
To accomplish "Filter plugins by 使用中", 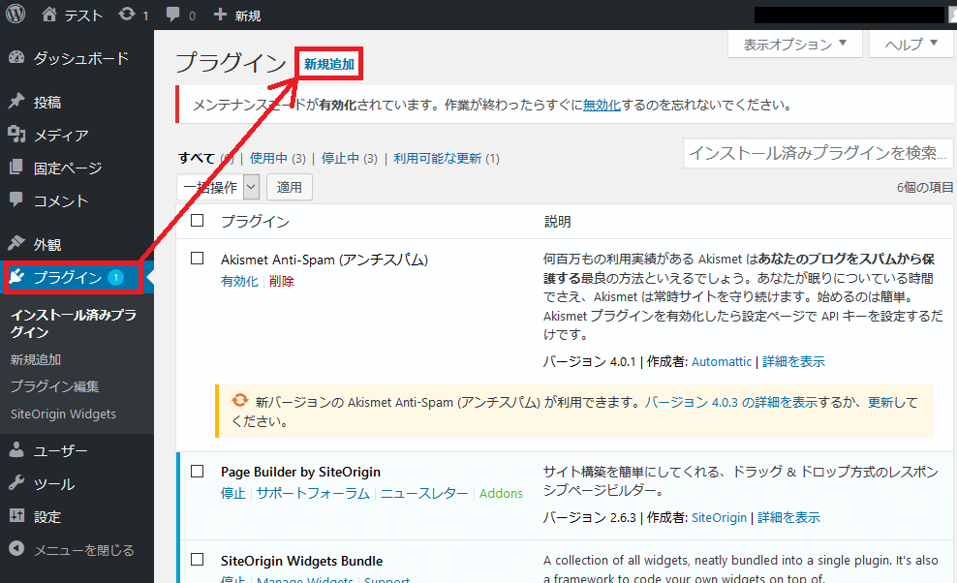I will click(268, 158).
